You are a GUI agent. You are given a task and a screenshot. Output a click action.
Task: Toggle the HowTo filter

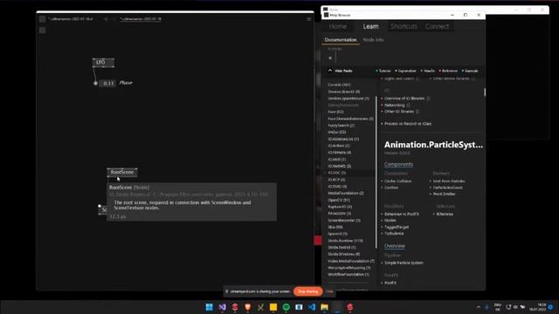pyautogui.click(x=428, y=71)
